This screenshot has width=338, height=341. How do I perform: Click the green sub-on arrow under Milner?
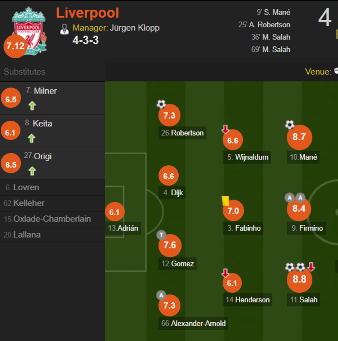[32, 106]
